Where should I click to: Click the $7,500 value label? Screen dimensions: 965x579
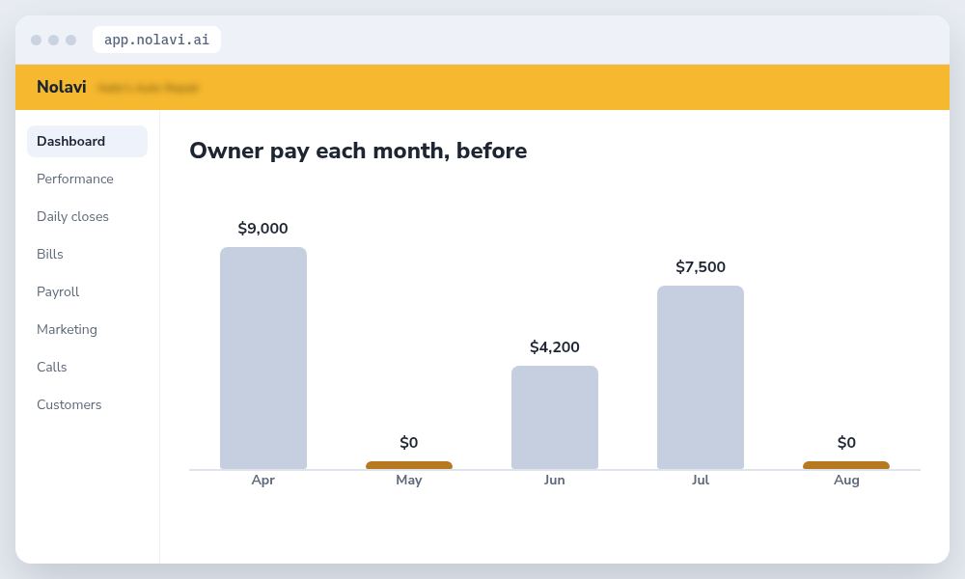701,267
